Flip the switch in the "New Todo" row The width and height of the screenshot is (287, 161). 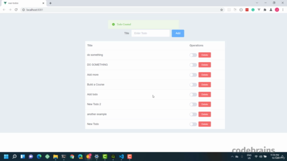[x=193, y=124]
